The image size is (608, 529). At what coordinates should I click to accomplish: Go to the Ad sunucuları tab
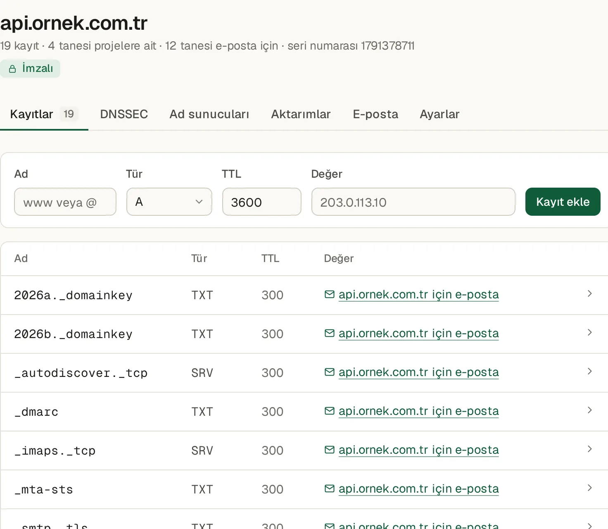209,114
